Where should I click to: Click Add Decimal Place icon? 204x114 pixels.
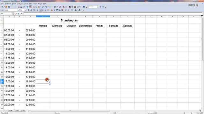(x=60, y=10)
